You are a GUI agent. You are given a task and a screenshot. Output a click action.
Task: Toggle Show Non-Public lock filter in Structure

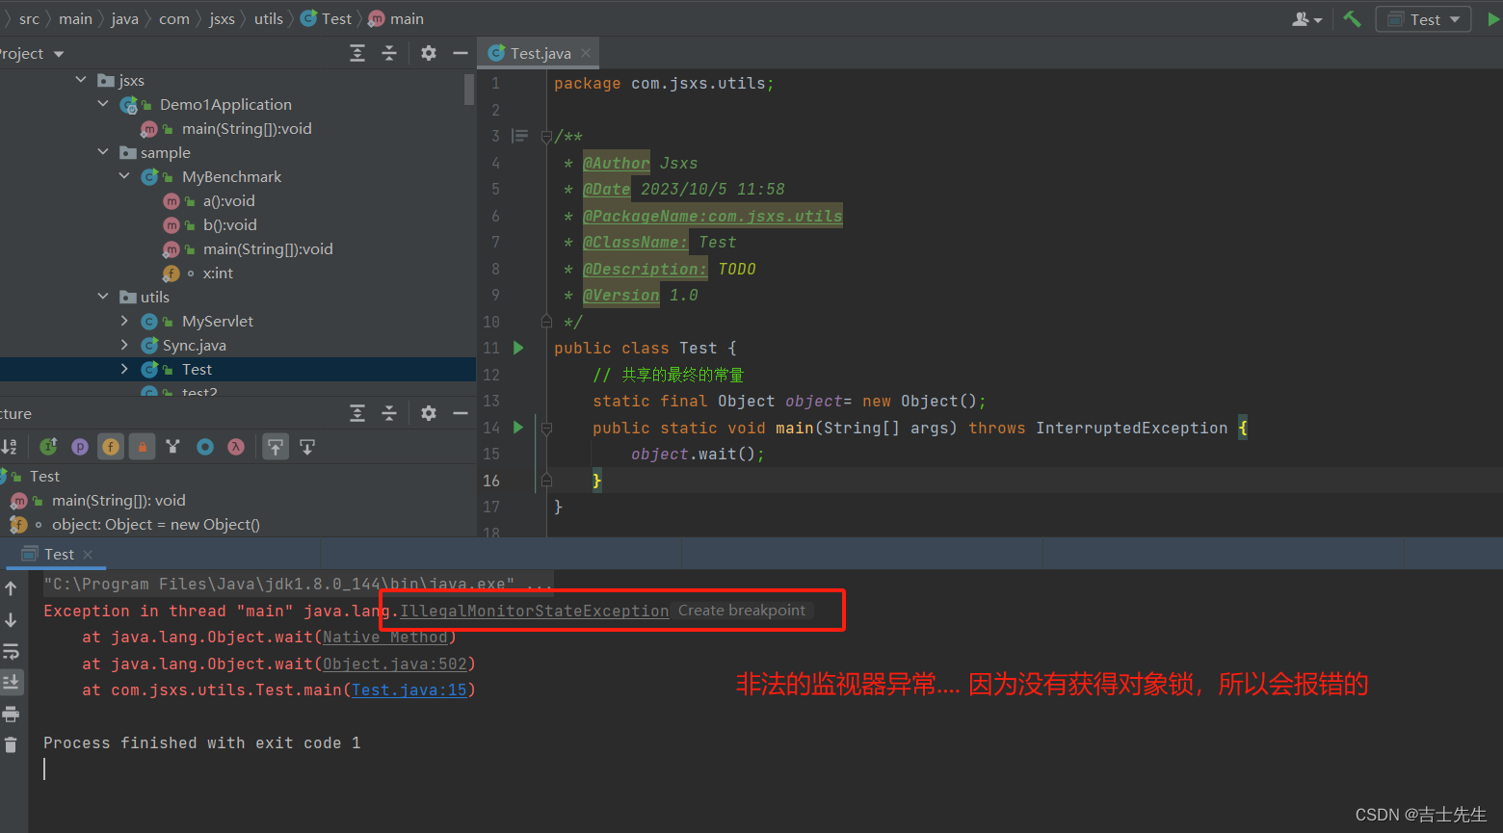pos(142,446)
